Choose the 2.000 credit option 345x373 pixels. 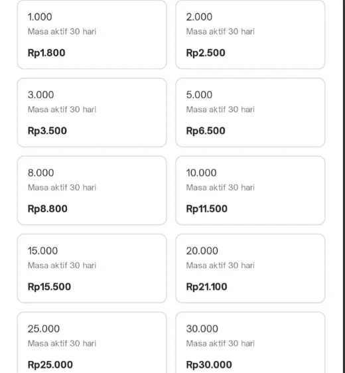point(250,35)
